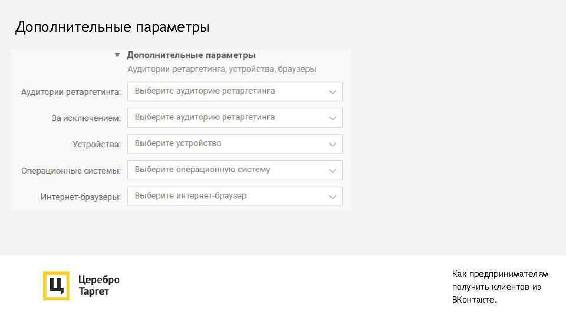Screen dimensions: 566x318
Task: Click the Интернет-браузеры field label
Action: coord(81,197)
